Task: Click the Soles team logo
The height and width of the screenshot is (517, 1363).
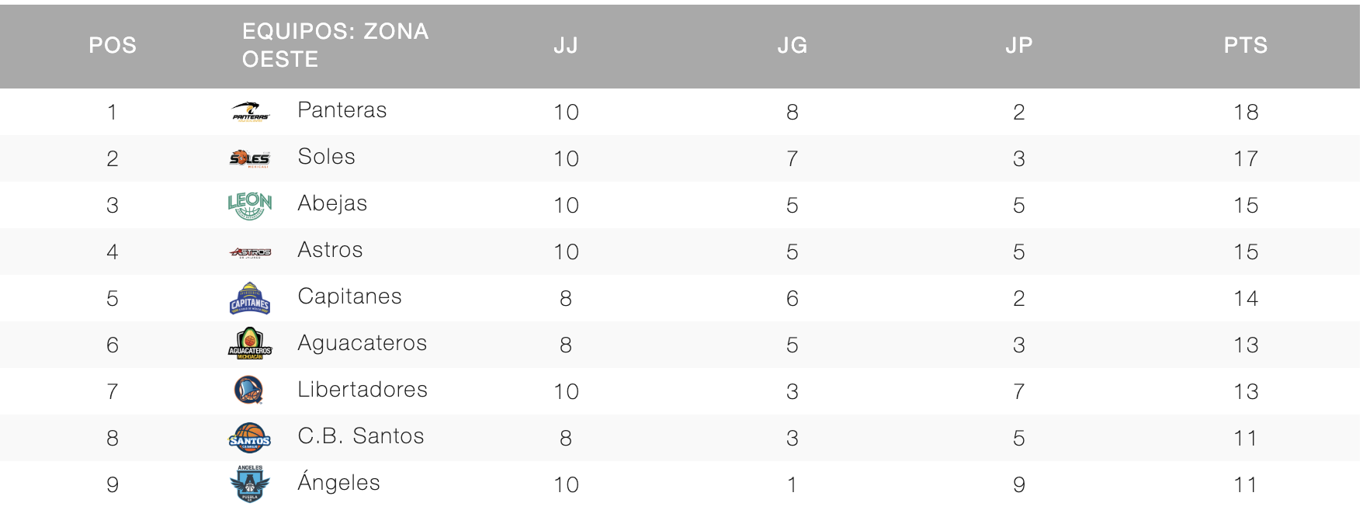Action: point(250,158)
